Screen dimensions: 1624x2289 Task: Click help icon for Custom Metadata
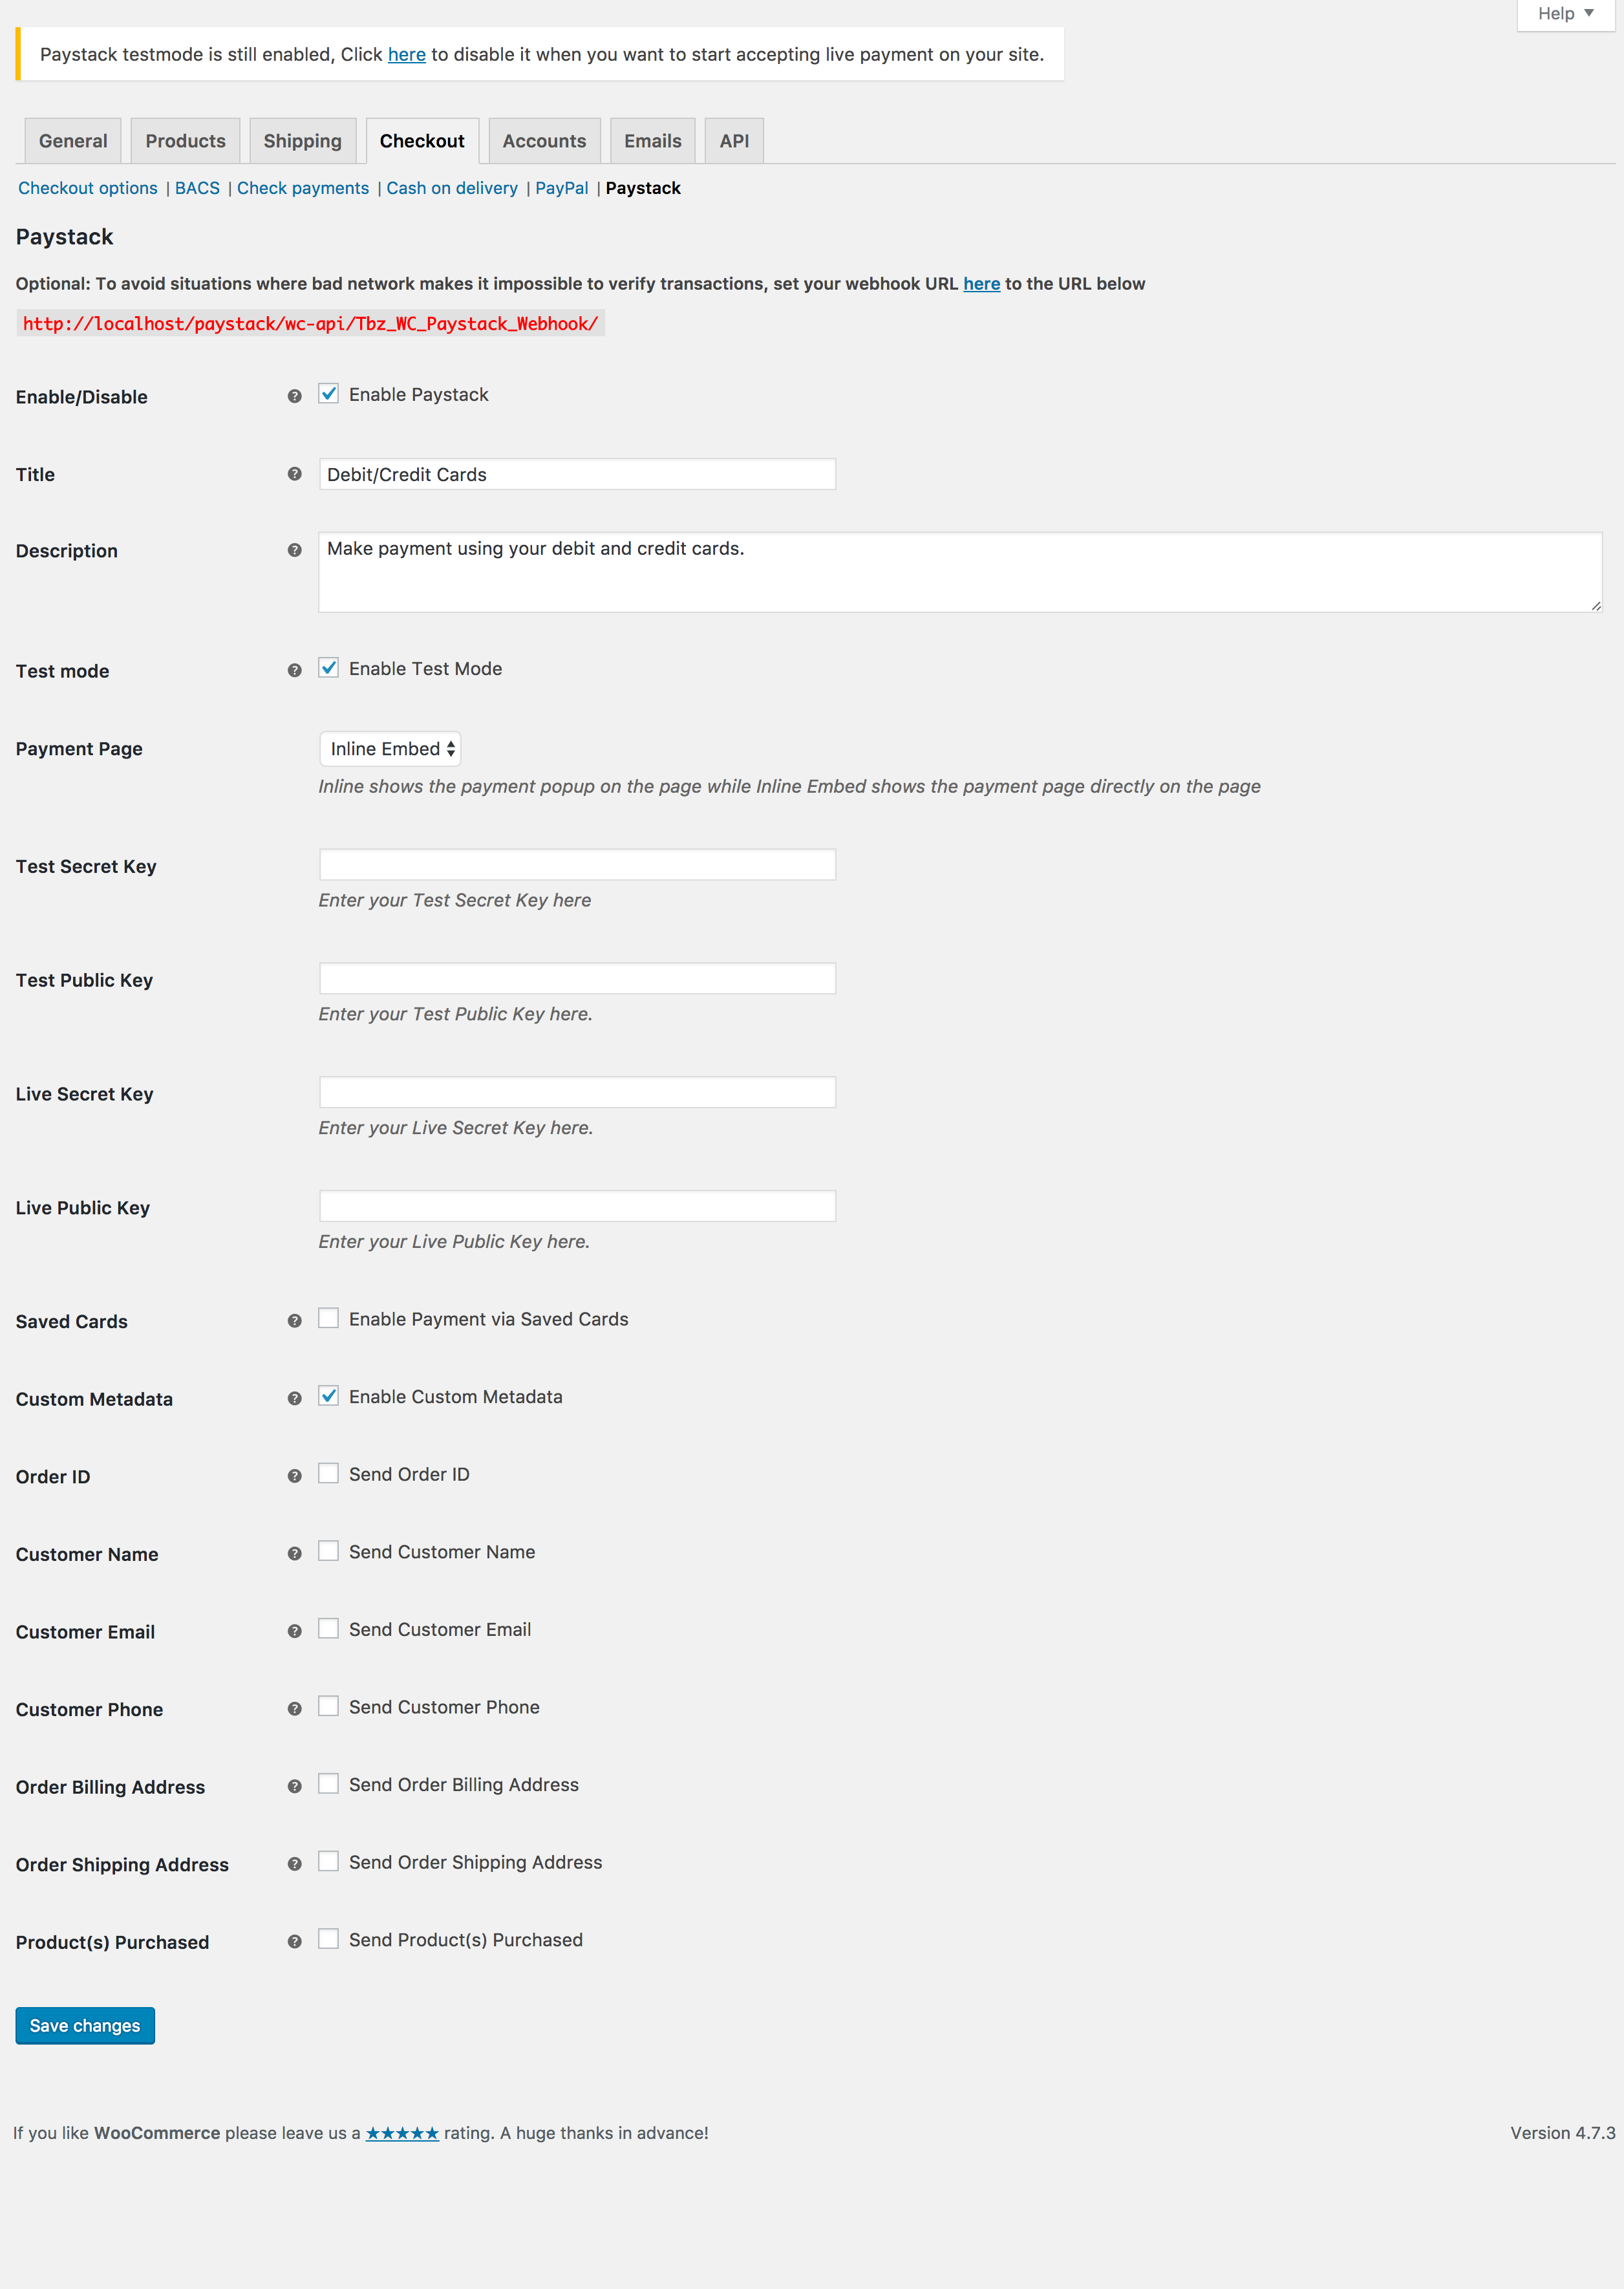[x=294, y=1398]
